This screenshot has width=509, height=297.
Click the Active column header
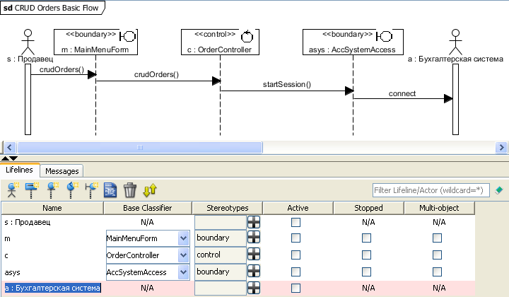[298, 208]
